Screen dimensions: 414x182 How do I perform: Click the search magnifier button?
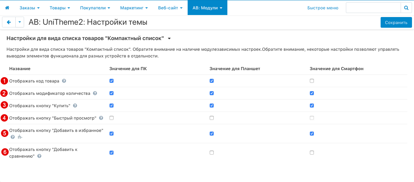click(x=406, y=8)
